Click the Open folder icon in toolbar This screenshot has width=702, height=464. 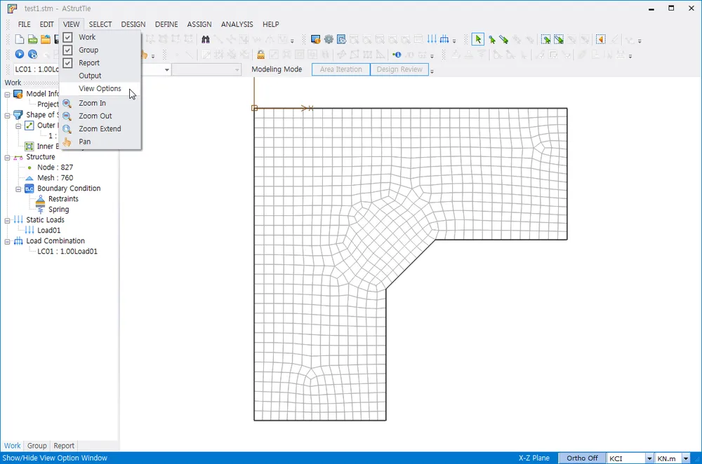[x=46, y=39]
